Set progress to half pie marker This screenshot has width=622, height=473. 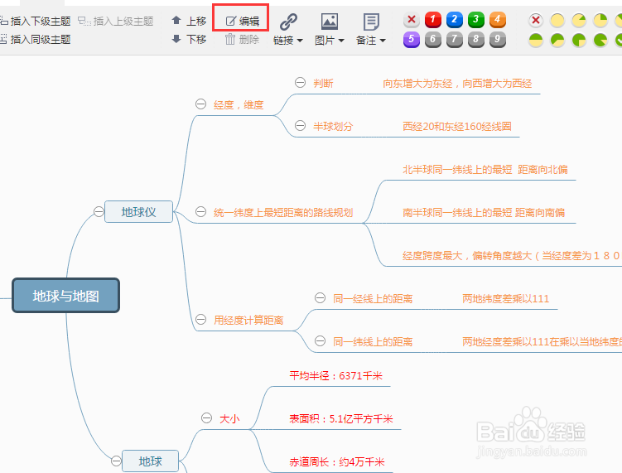pyautogui.click(x=536, y=40)
